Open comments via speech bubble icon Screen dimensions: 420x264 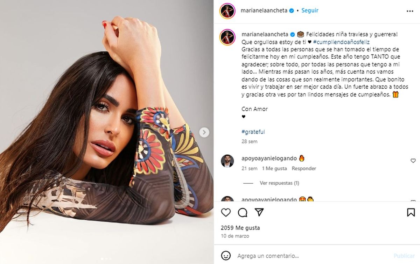[x=243, y=212]
